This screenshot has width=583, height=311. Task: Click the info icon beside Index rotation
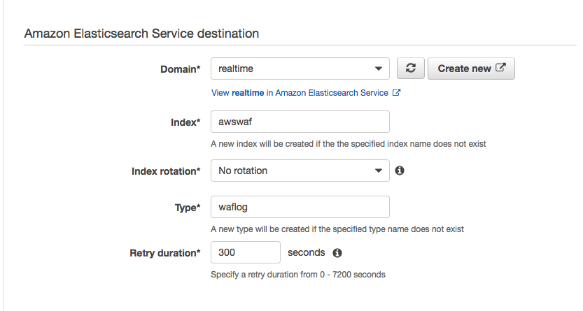(400, 171)
